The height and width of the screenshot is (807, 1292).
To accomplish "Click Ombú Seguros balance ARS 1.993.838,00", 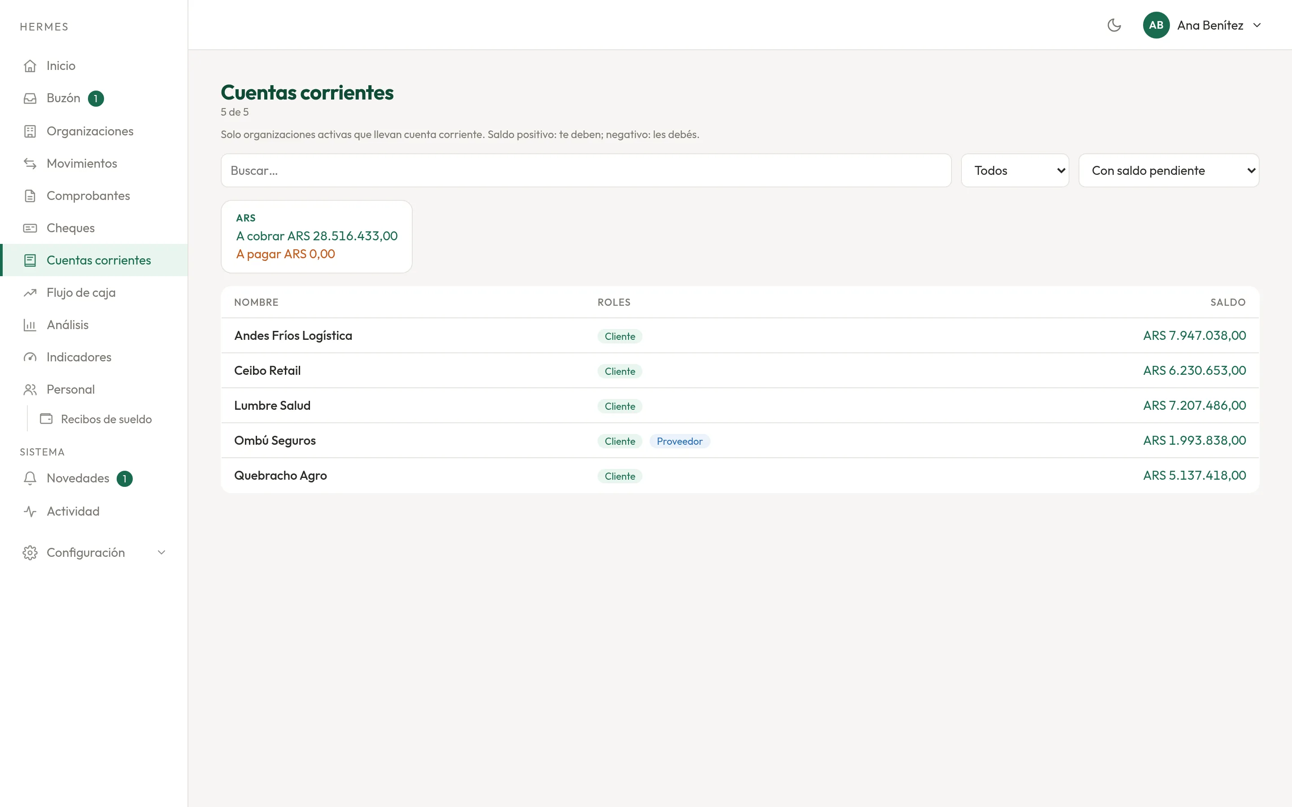I will (x=1194, y=440).
